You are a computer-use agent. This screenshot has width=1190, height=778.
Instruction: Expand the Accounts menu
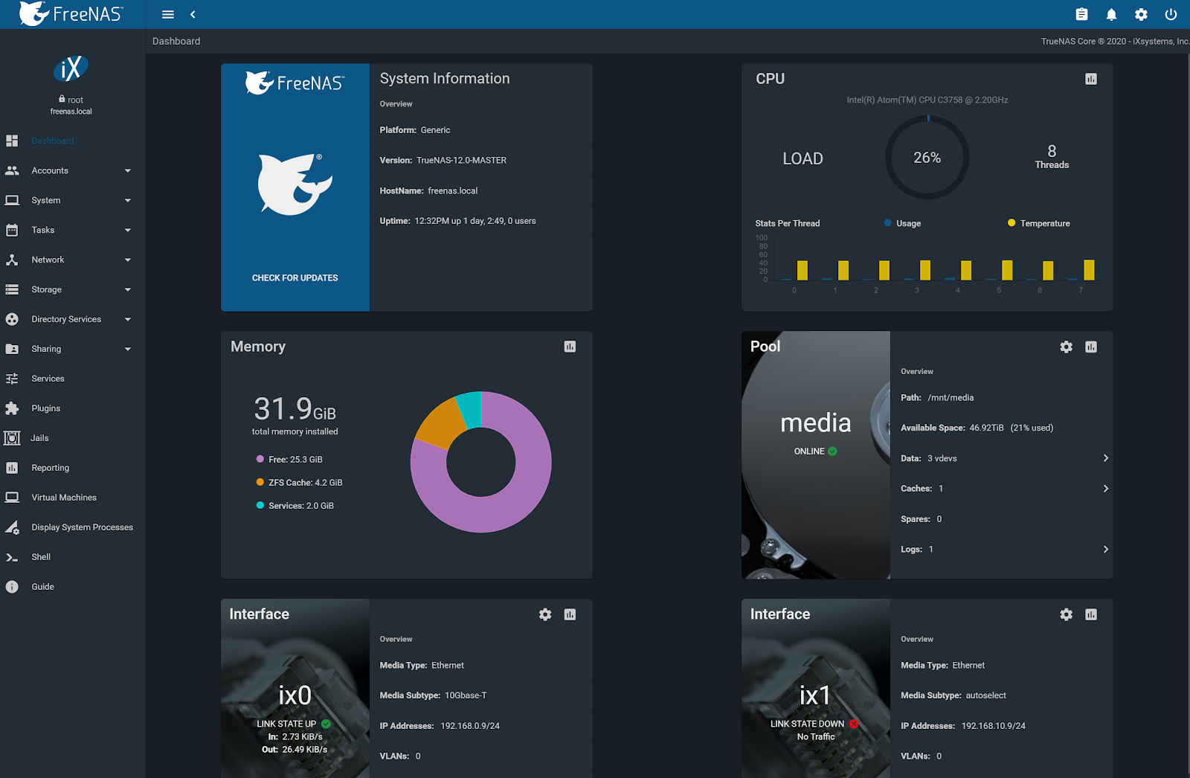click(x=73, y=170)
